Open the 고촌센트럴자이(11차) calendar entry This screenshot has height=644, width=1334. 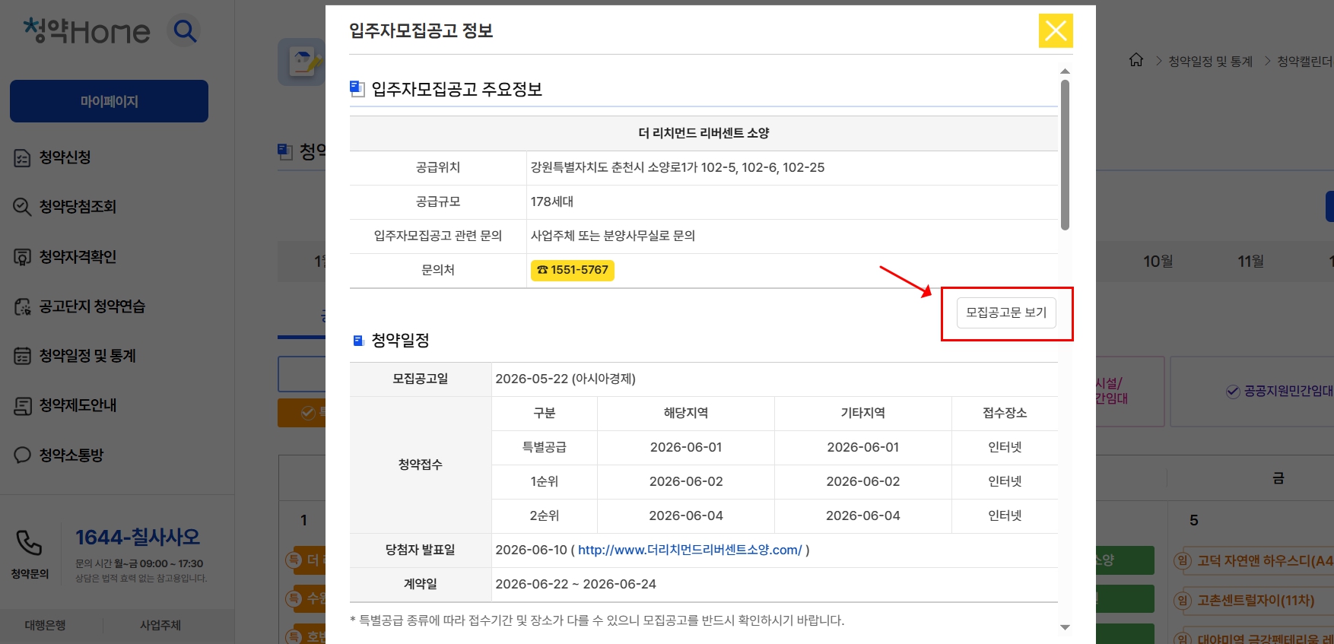pos(1256,601)
